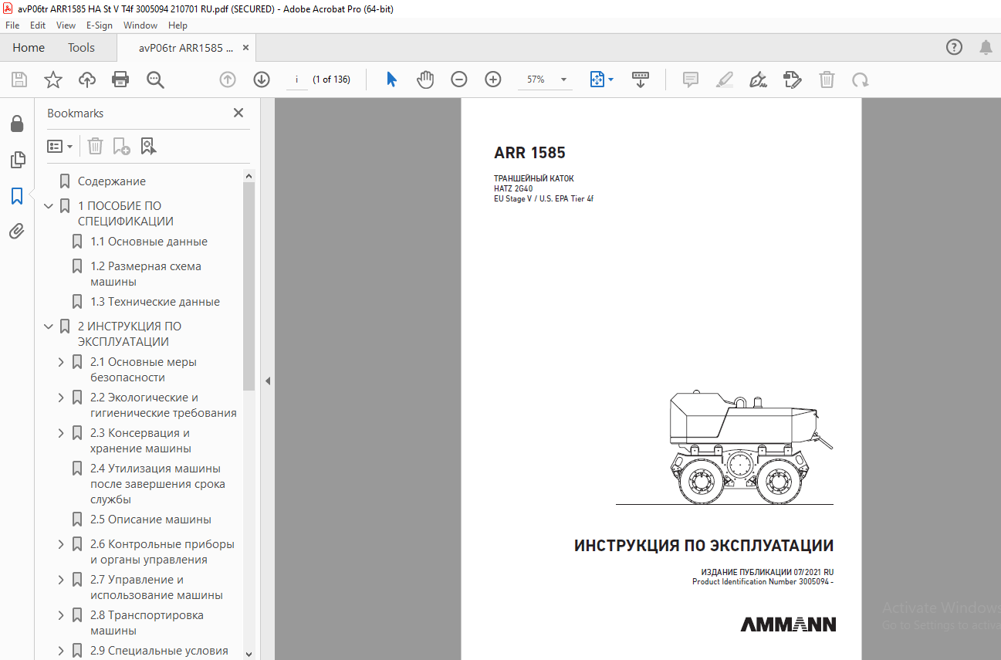Open the sign document pen tool

pos(758,80)
